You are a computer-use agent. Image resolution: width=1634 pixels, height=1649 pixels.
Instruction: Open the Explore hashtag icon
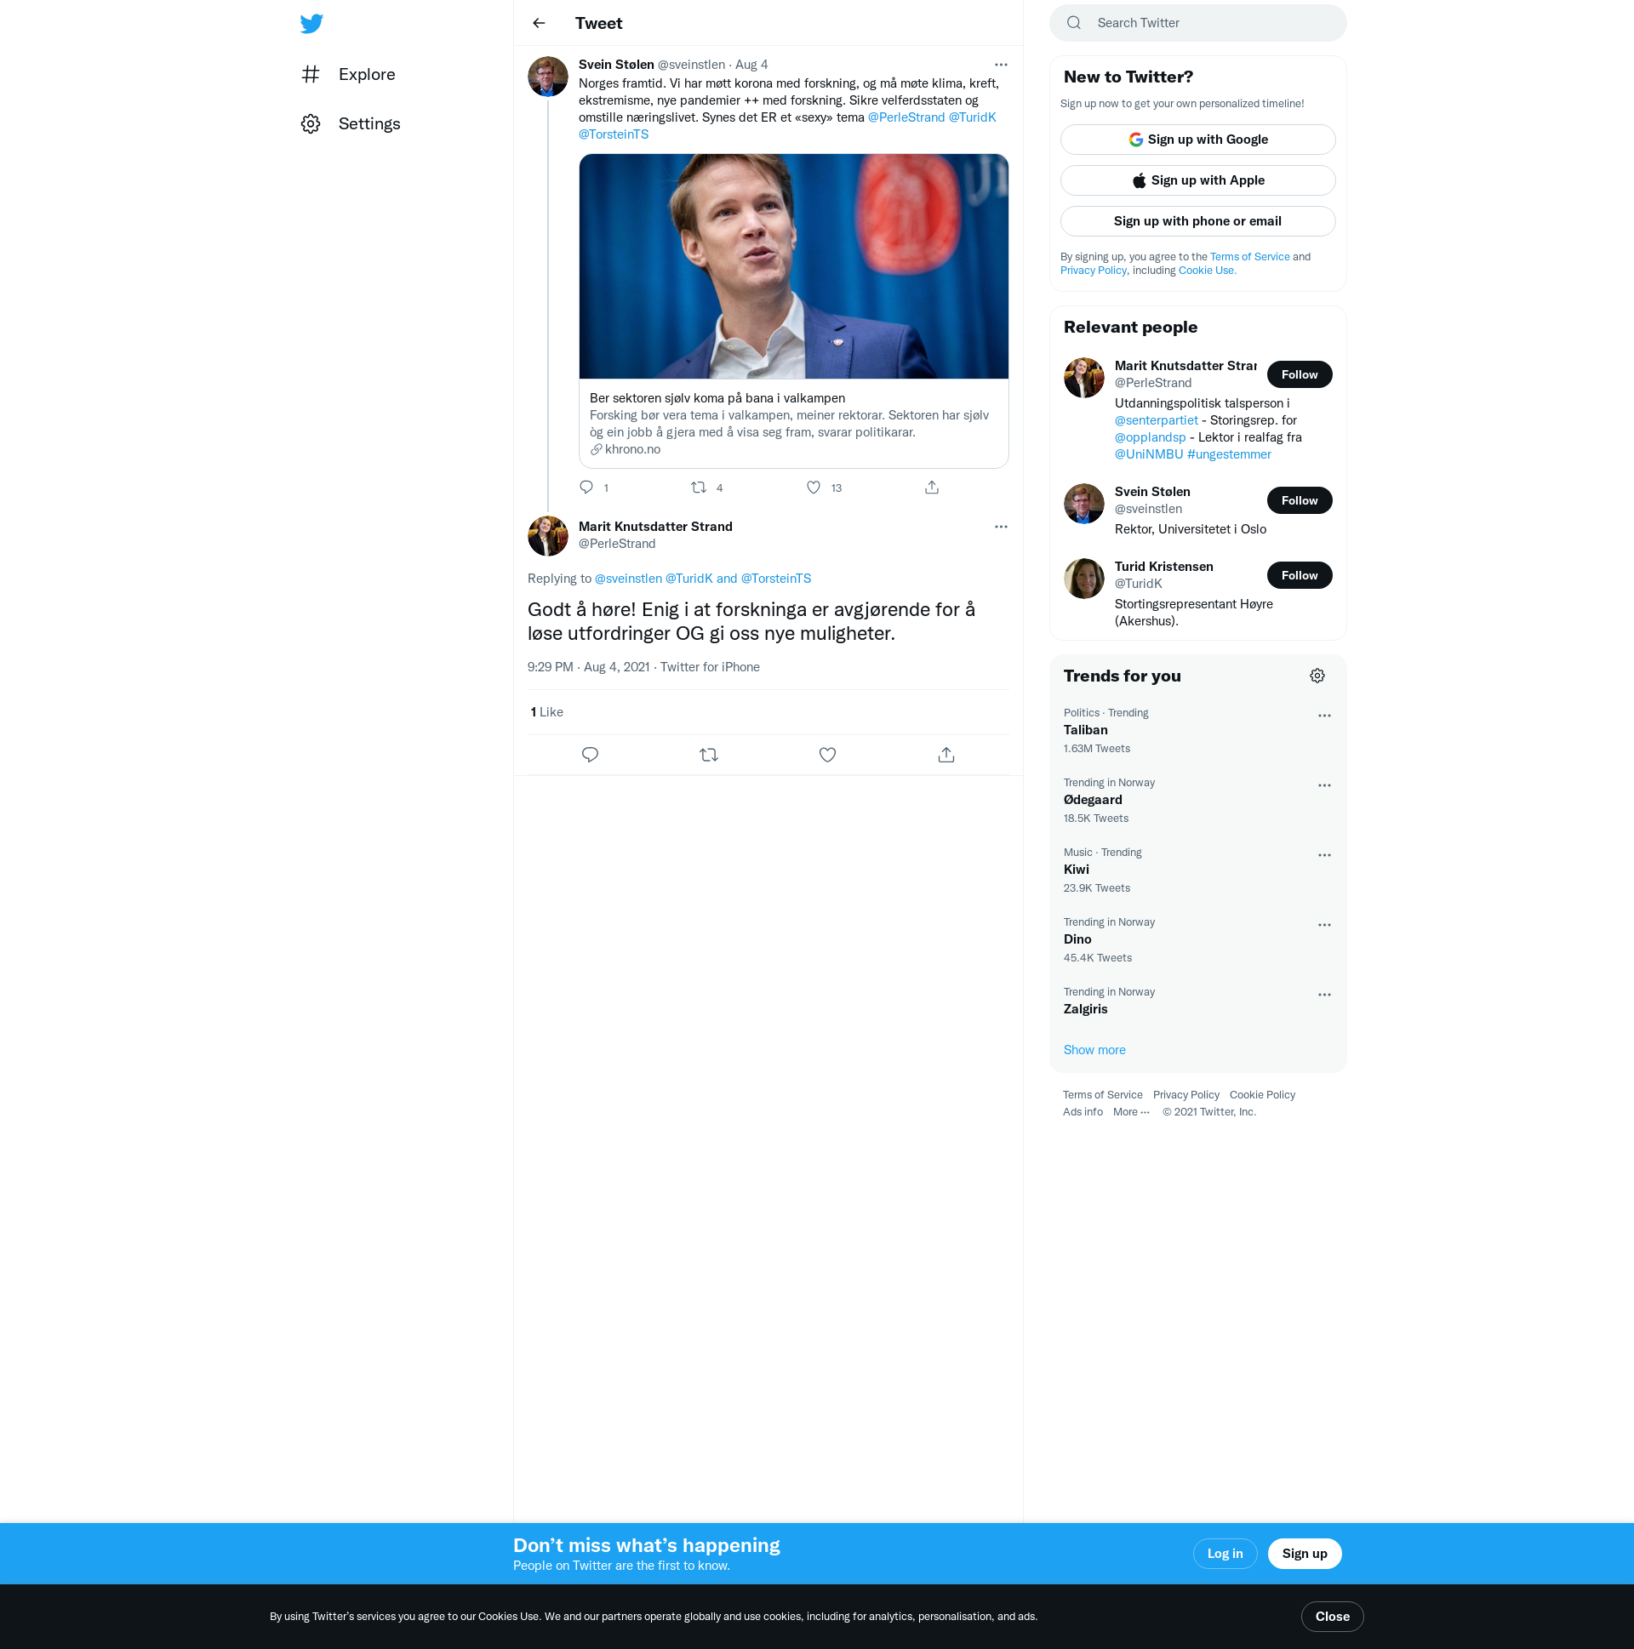point(311,74)
